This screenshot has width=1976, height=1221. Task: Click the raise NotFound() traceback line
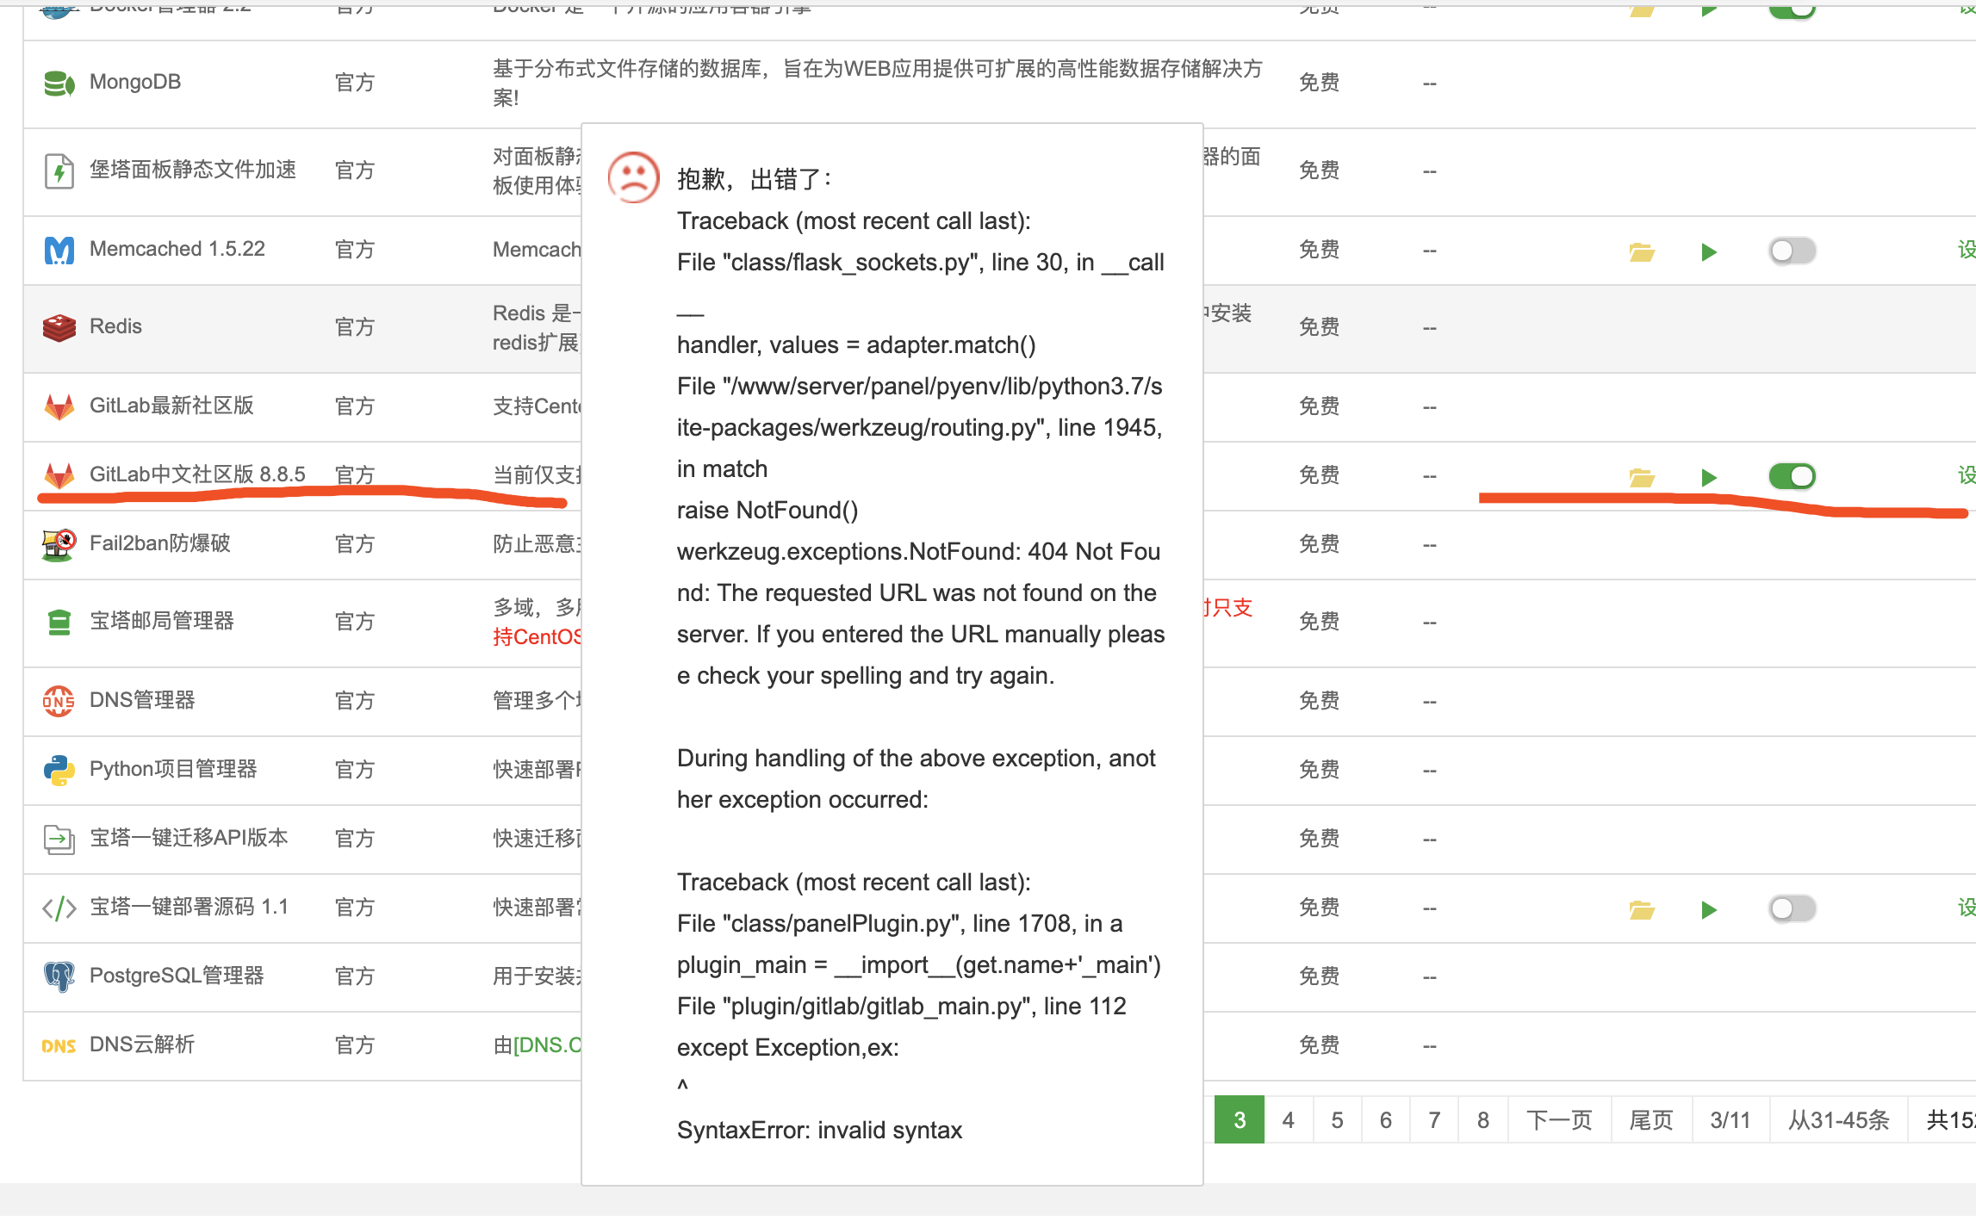tap(767, 510)
